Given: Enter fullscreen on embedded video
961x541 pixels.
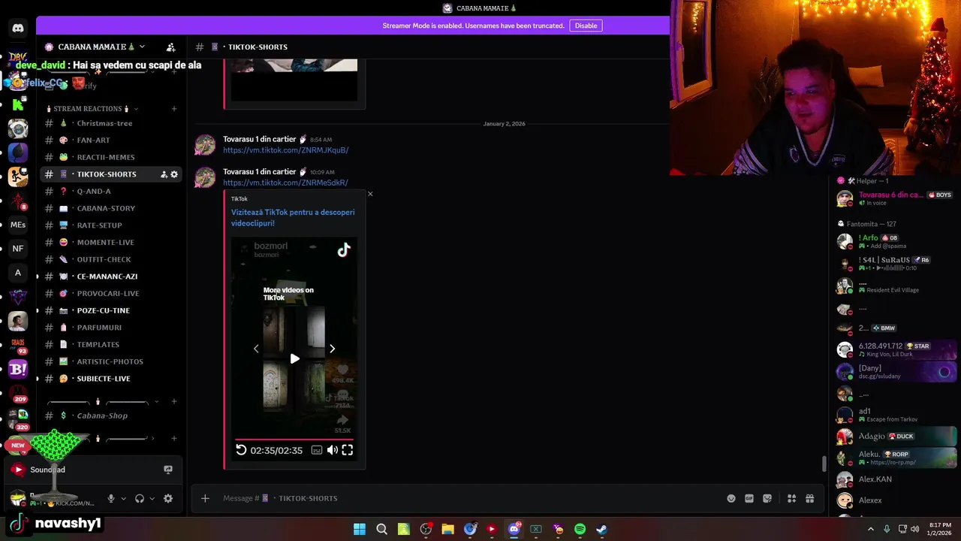Looking at the screenshot, I should (x=348, y=450).
